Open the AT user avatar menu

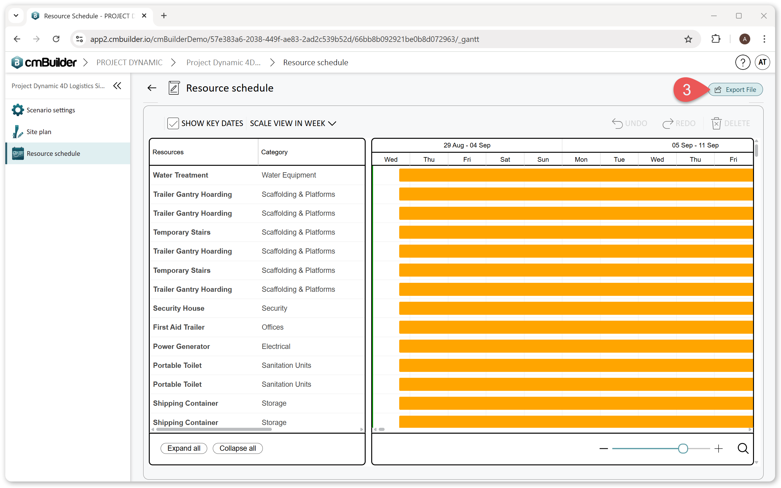(762, 62)
